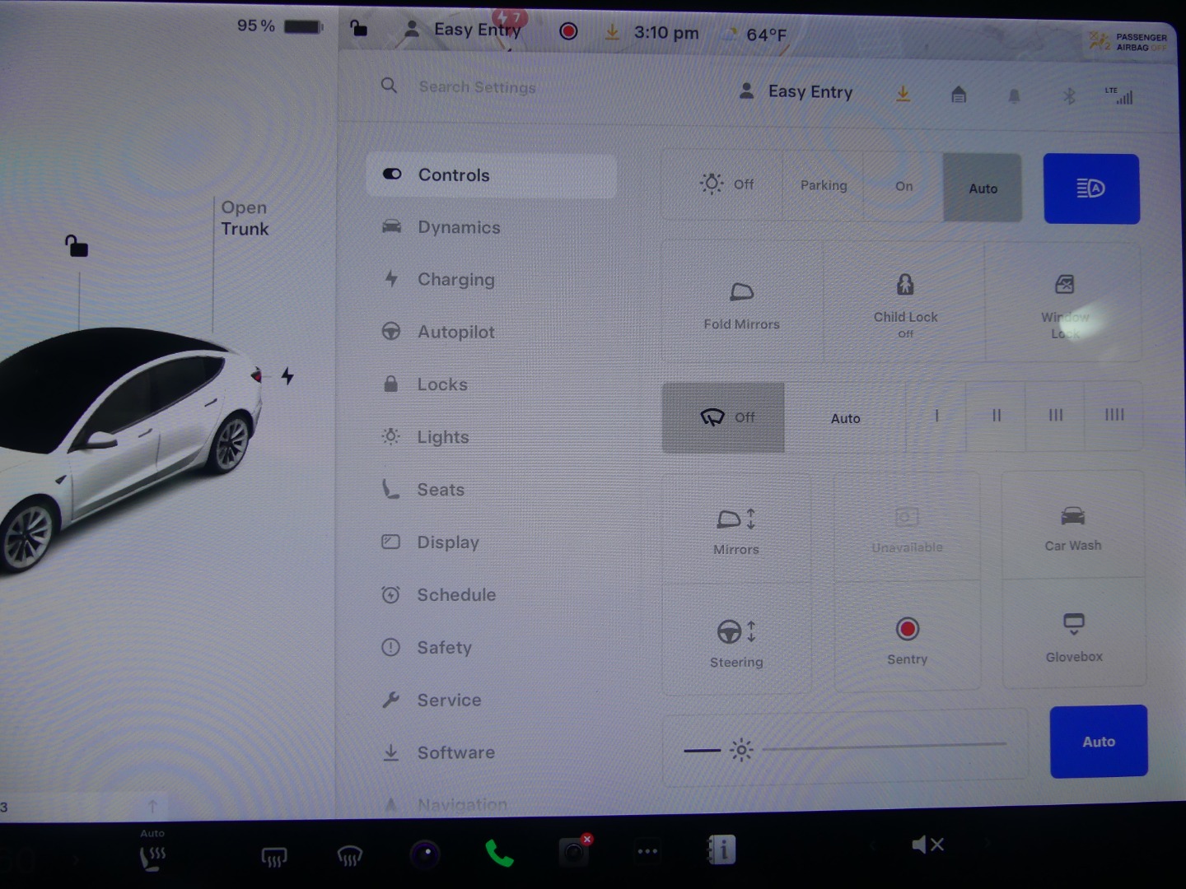Screen dimensions: 1186x889
Task: Unmute the volume speaker icon
Action: [x=927, y=845]
